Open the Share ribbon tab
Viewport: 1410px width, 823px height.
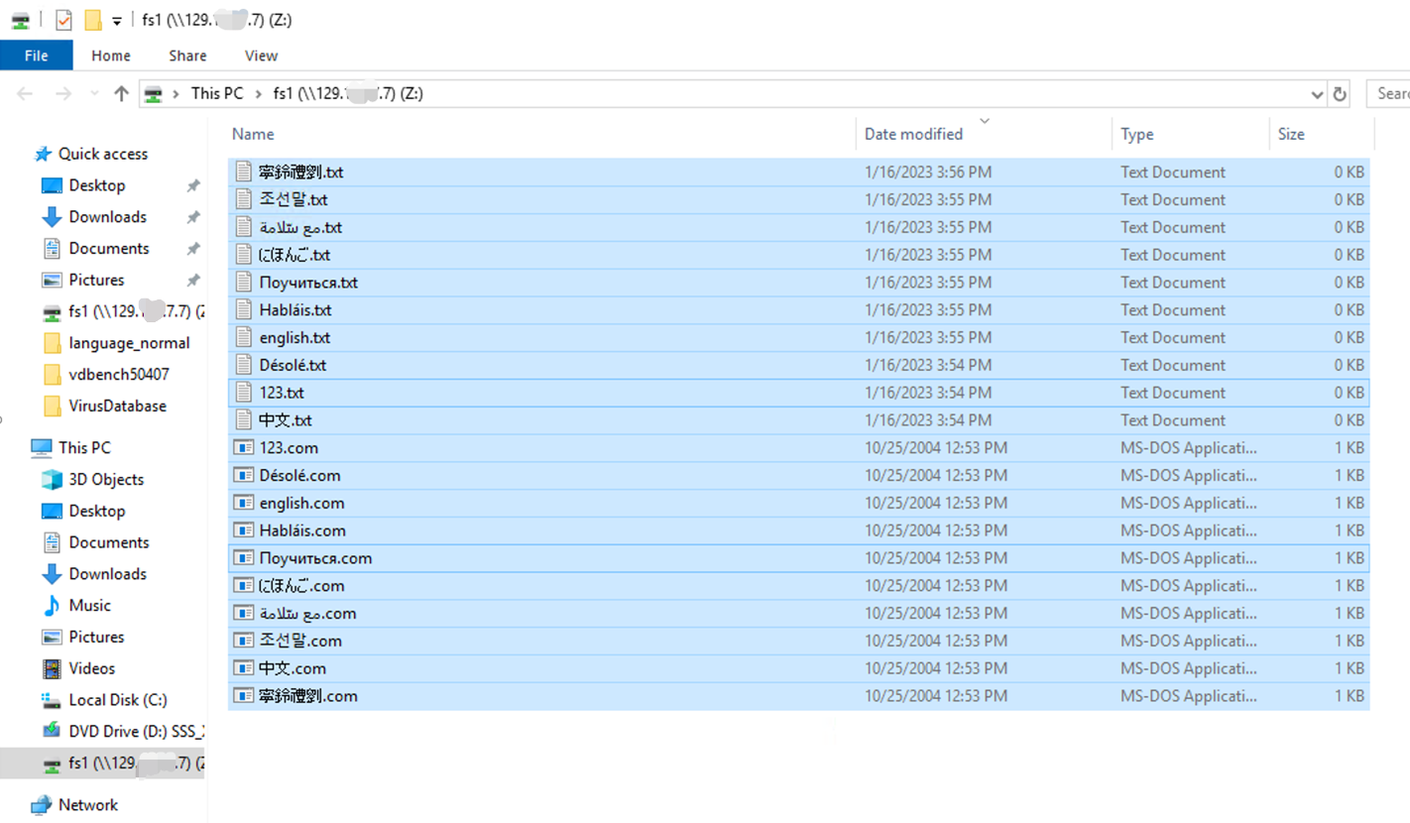pyautogui.click(x=187, y=56)
